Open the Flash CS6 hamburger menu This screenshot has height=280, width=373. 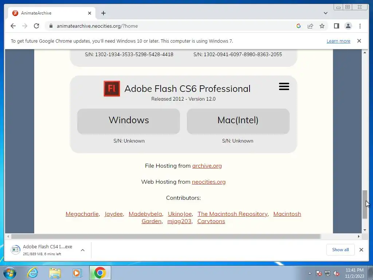(x=284, y=86)
